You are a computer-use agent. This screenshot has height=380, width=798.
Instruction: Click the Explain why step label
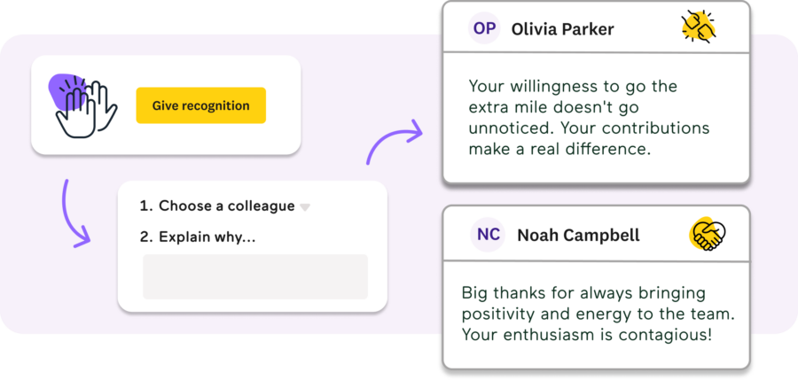198,237
